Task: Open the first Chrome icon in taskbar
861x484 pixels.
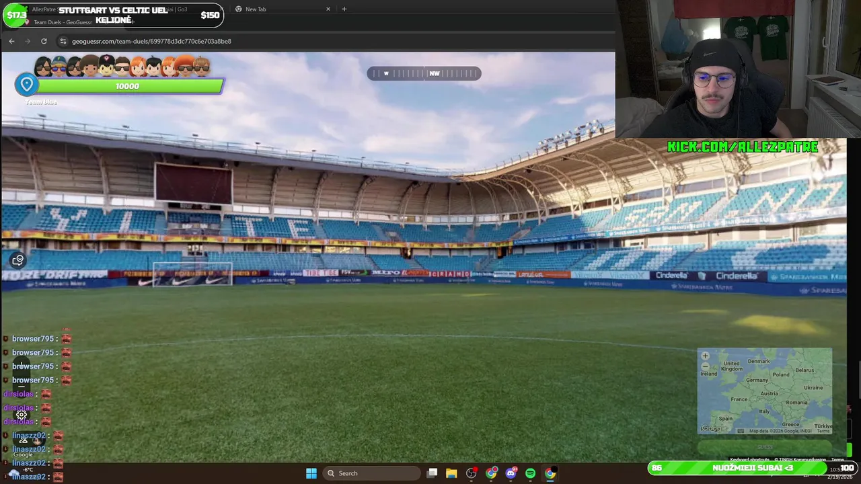Action: (492, 473)
